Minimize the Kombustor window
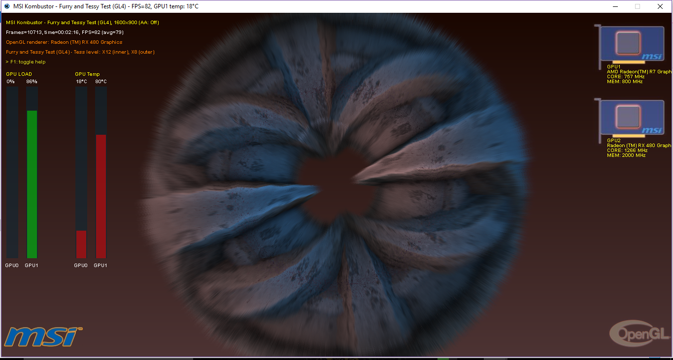 pos(615,6)
